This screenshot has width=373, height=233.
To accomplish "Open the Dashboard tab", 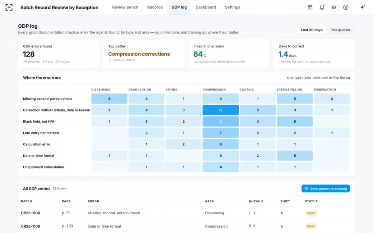I will click(206, 7).
